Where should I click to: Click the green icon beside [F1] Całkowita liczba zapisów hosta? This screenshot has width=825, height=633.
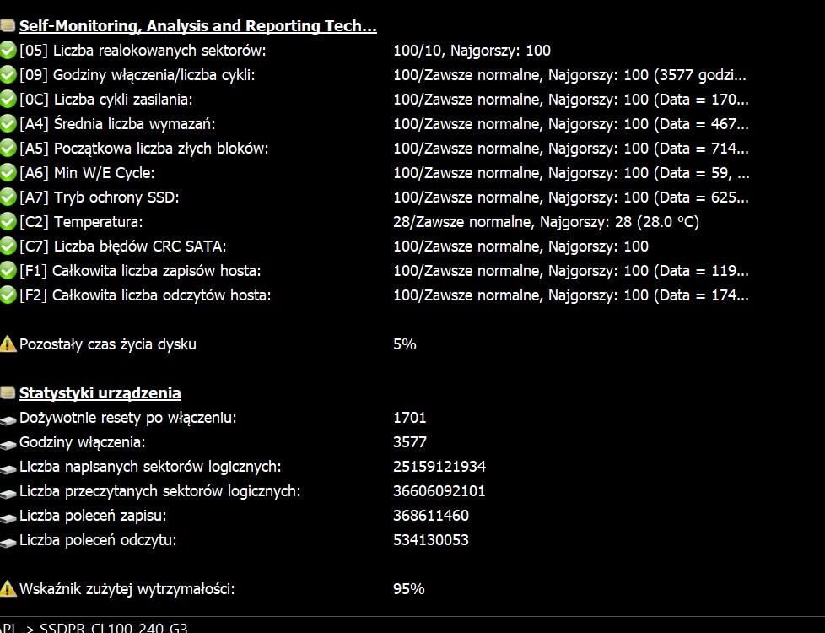(8, 271)
